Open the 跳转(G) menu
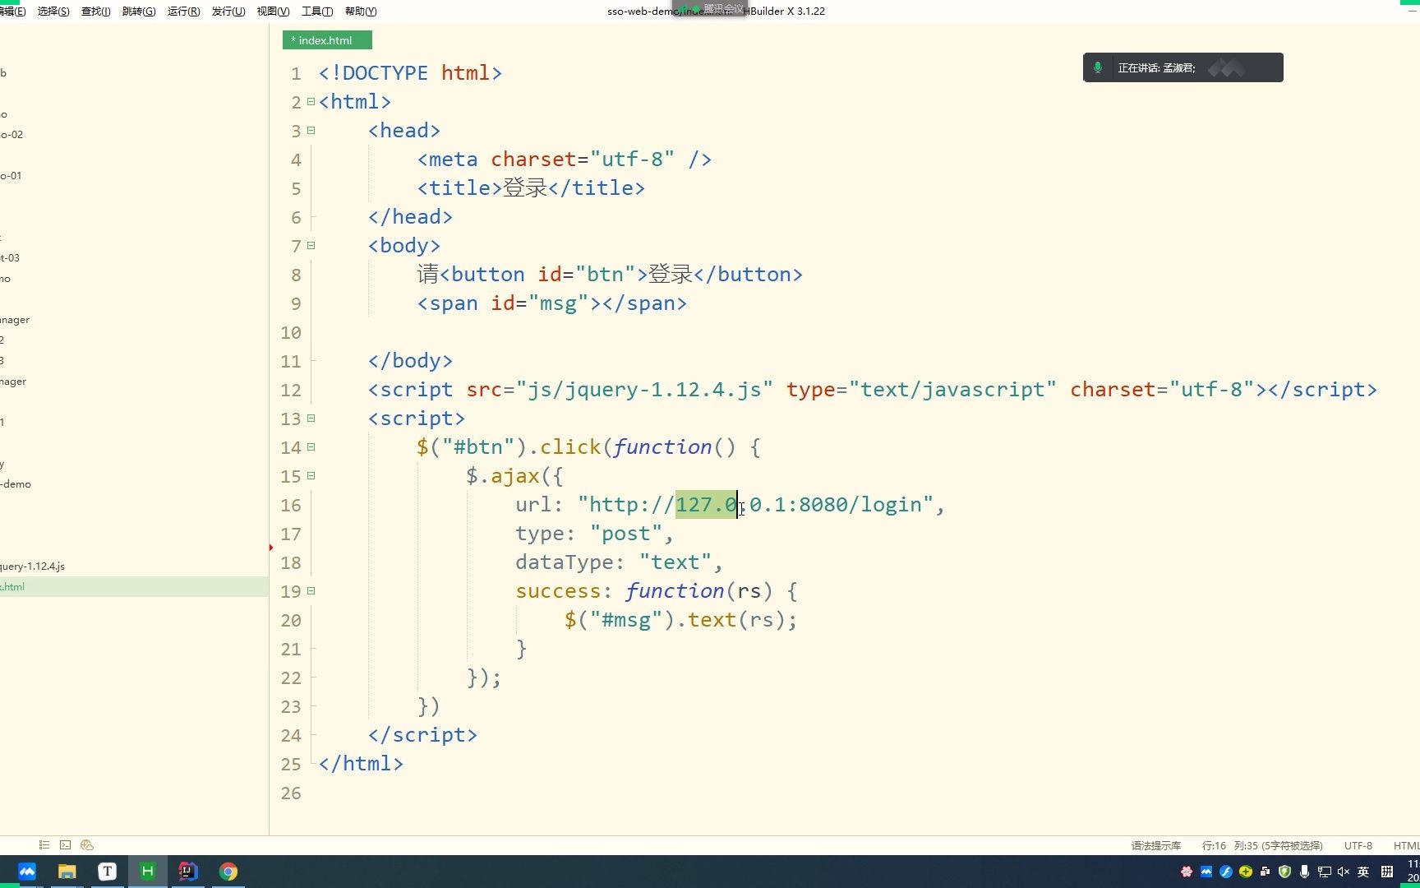The width and height of the screenshot is (1420, 888). pyautogui.click(x=138, y=12)
